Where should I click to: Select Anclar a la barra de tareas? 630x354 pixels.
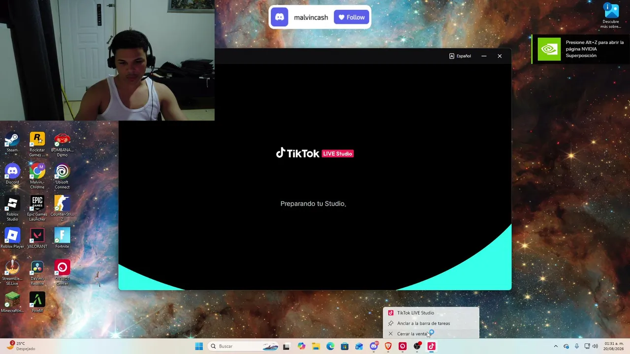pyautogui.click(x=431, y=324)
